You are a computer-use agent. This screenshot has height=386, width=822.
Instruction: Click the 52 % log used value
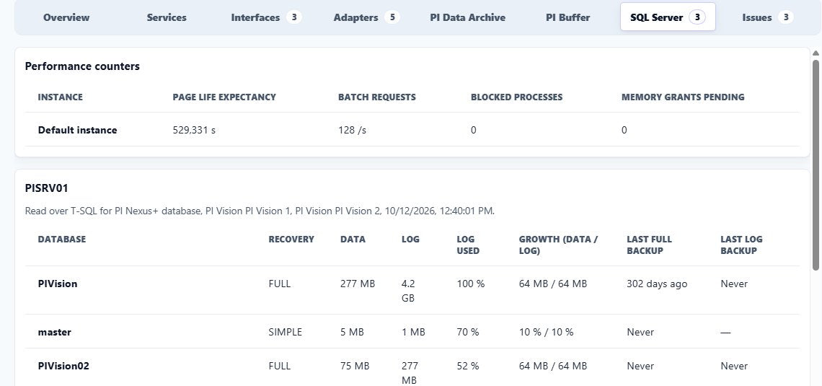point(468,366)
